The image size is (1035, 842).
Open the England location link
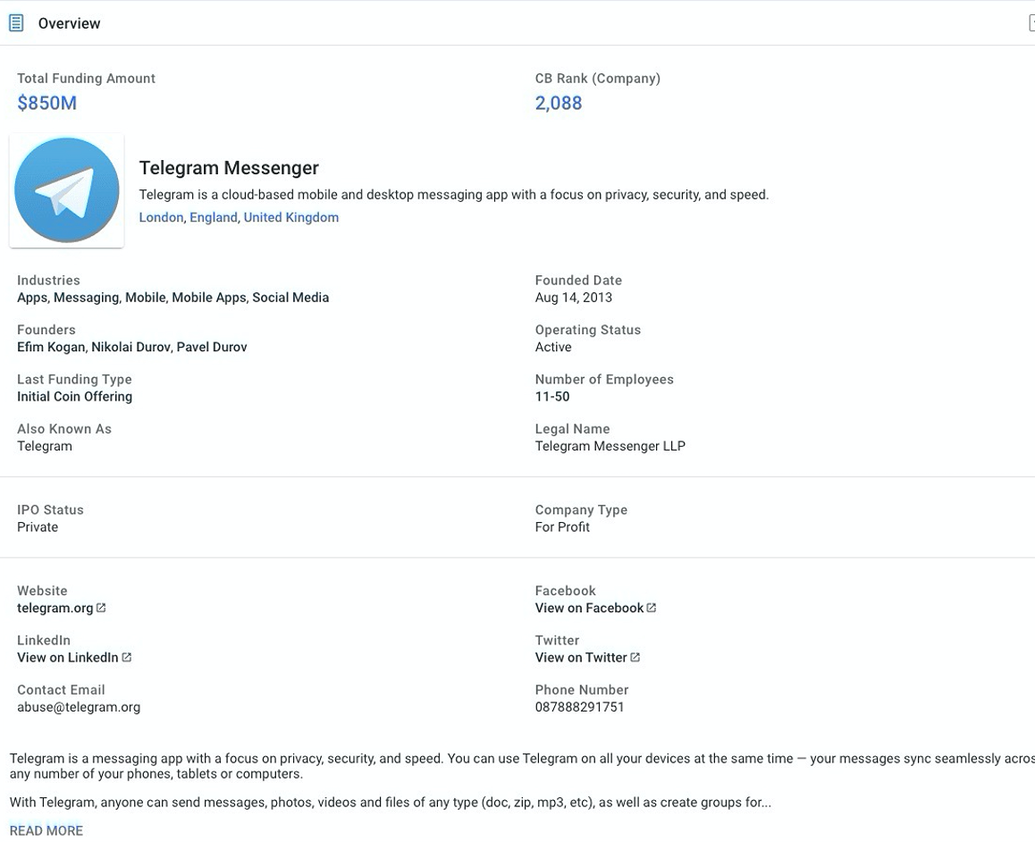pyautogui.click(x=214, y=217)
